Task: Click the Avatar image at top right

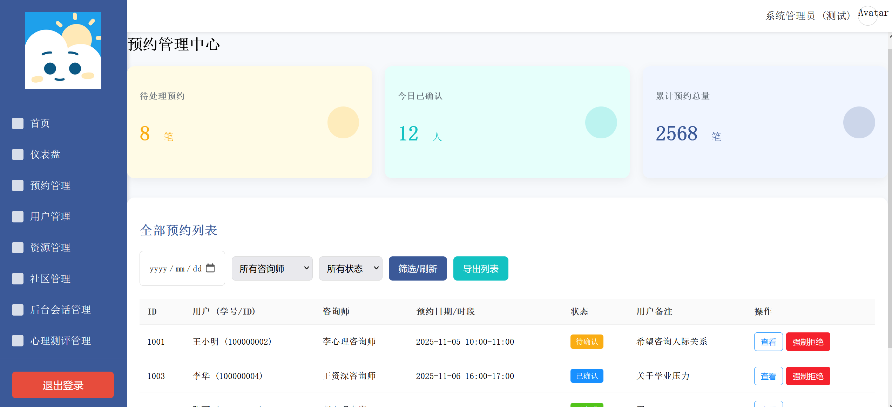Action: click(x=868, y=16)
